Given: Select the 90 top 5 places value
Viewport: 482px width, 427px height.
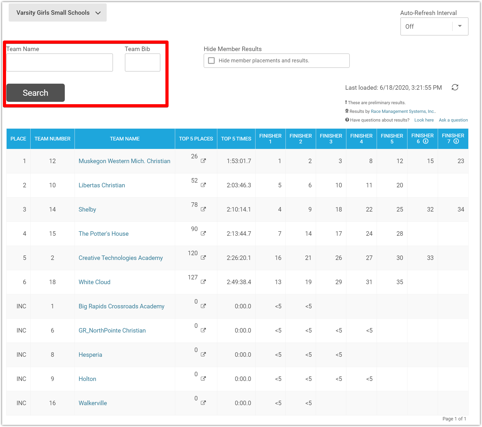Looking at the screenshot, I should click(x=194, y=229).
